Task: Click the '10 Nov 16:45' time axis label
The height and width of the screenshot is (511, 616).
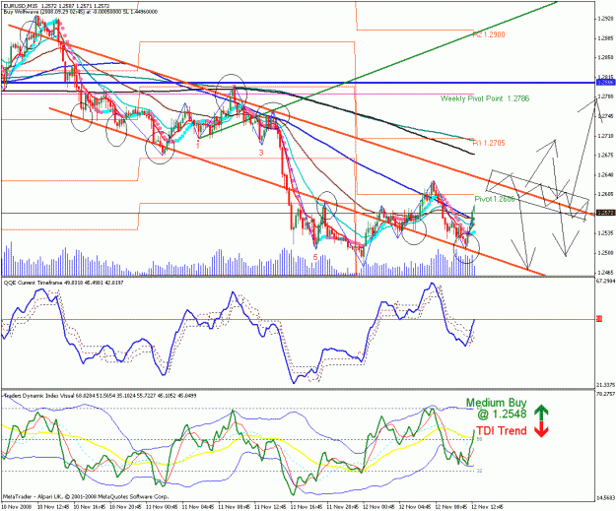Action: pos(90,507)
